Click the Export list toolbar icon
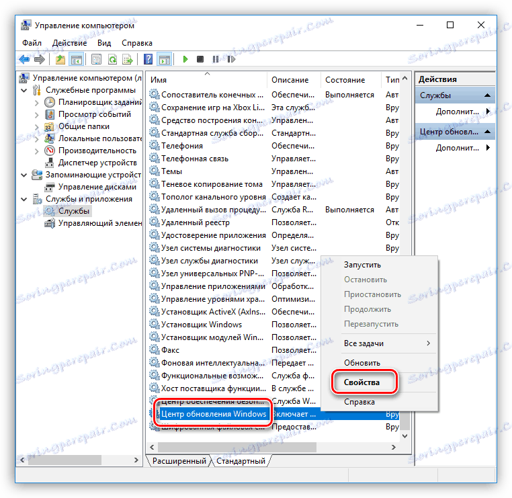Viewport: 512px width, 498px height. [128, 59]
